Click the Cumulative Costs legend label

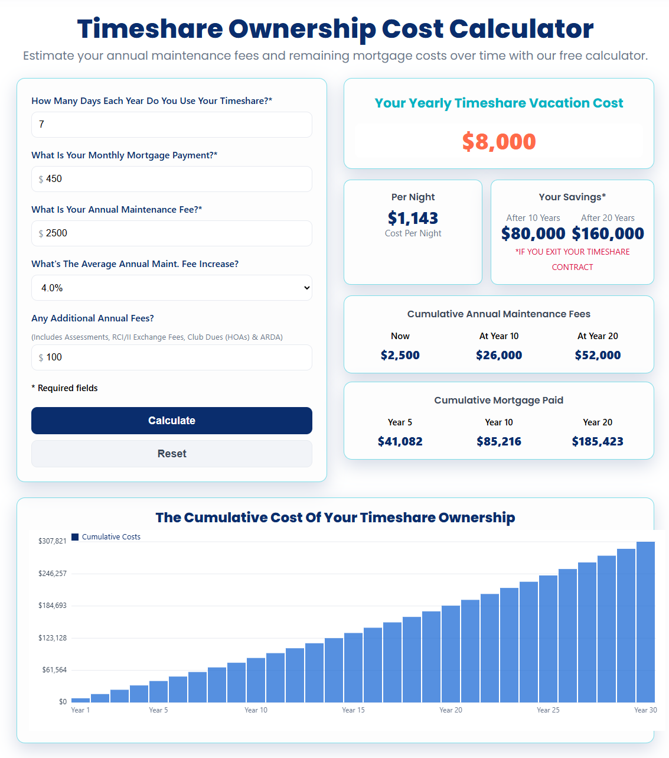point(111,537)
